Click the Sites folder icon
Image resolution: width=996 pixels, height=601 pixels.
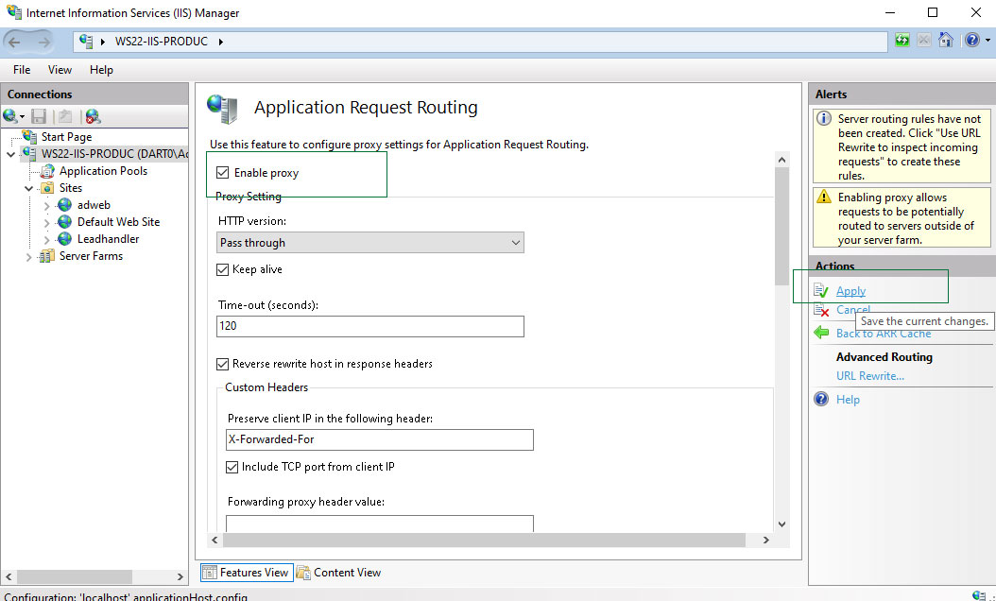coord(47,188)
